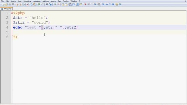Create a new file with the New icon
Image resolution: width=187 pixels, height=105 pixels.
coord(3,4)
